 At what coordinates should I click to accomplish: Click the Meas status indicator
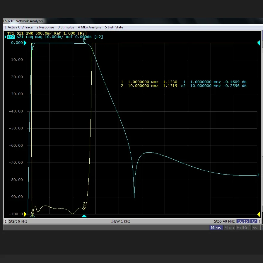coord(216,228)
